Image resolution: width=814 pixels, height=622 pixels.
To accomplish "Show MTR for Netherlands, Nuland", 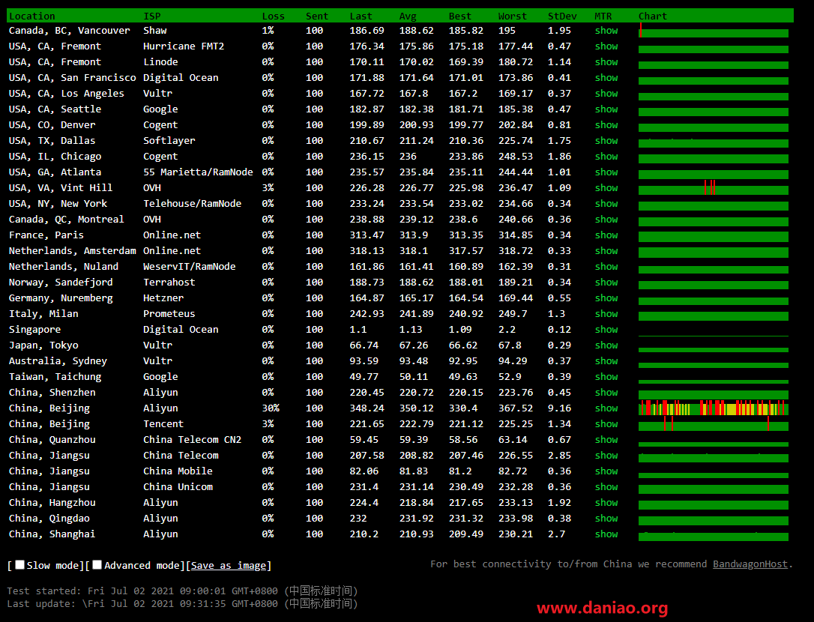I will click(606, 266).
